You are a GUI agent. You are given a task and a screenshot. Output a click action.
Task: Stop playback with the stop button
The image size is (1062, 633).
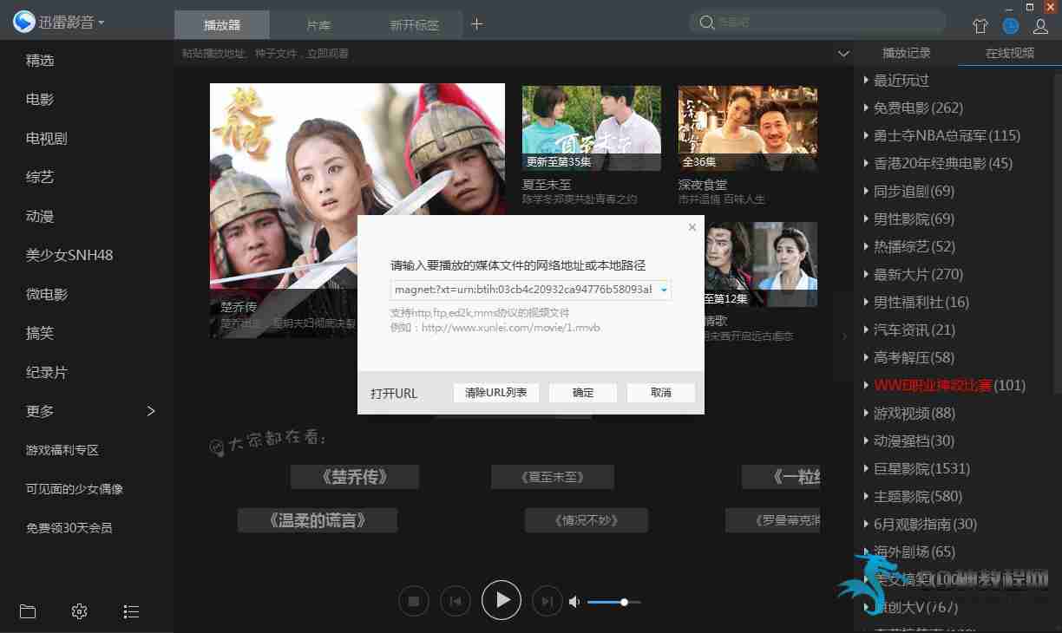pyautogui.click(x=414, y=601)
